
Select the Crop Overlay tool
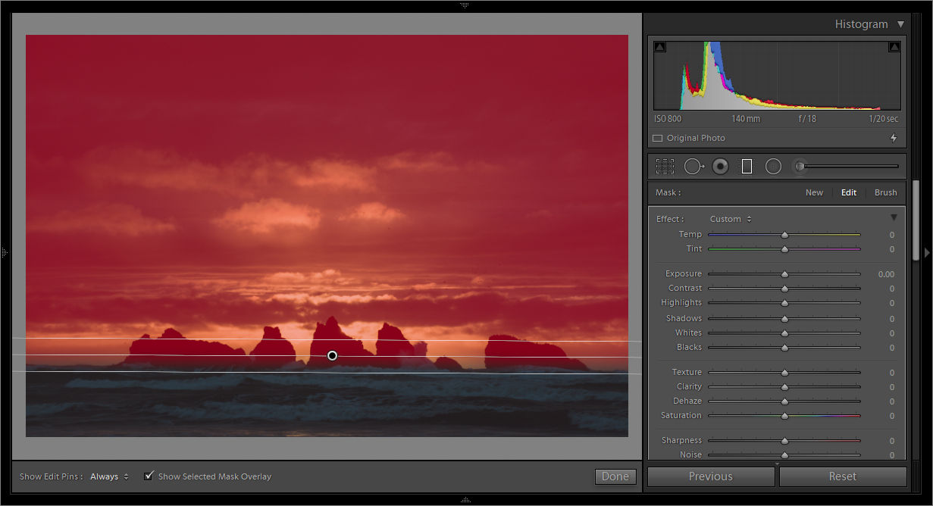pos(665,166)
